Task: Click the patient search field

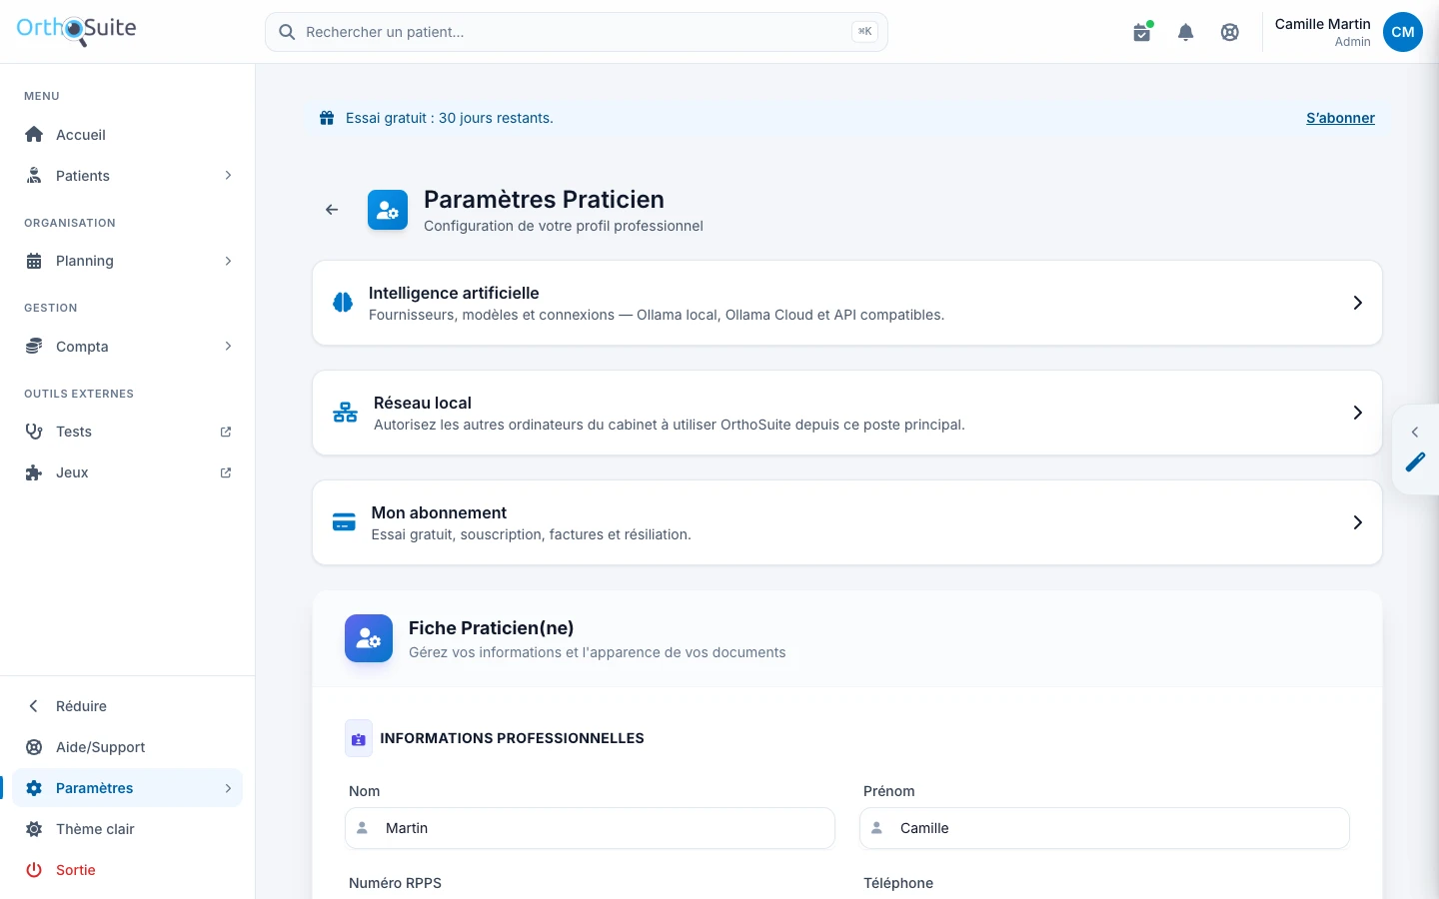Action: 577,32
